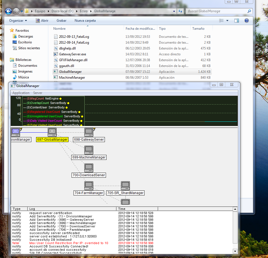Open the Server menu in GlobalManager
The height and width of the screenshot is (258, 268).
(x=38, y=93)
